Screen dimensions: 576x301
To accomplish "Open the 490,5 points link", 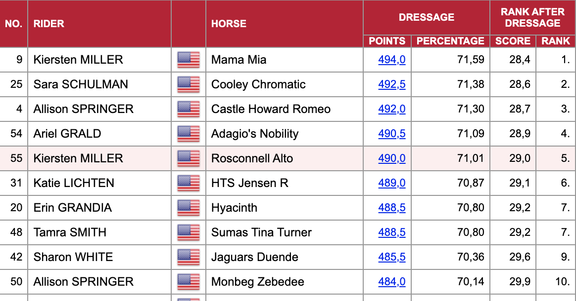I will (392, 134).
